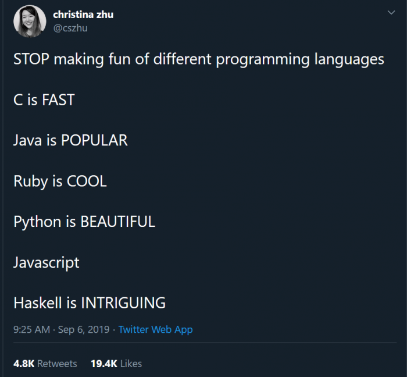Open the Twitter Web App source link
Viewport: 407px width, 377px height.
point(155,329)
